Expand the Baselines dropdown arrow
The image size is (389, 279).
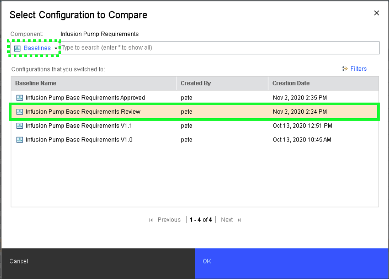tap(56, 49)
